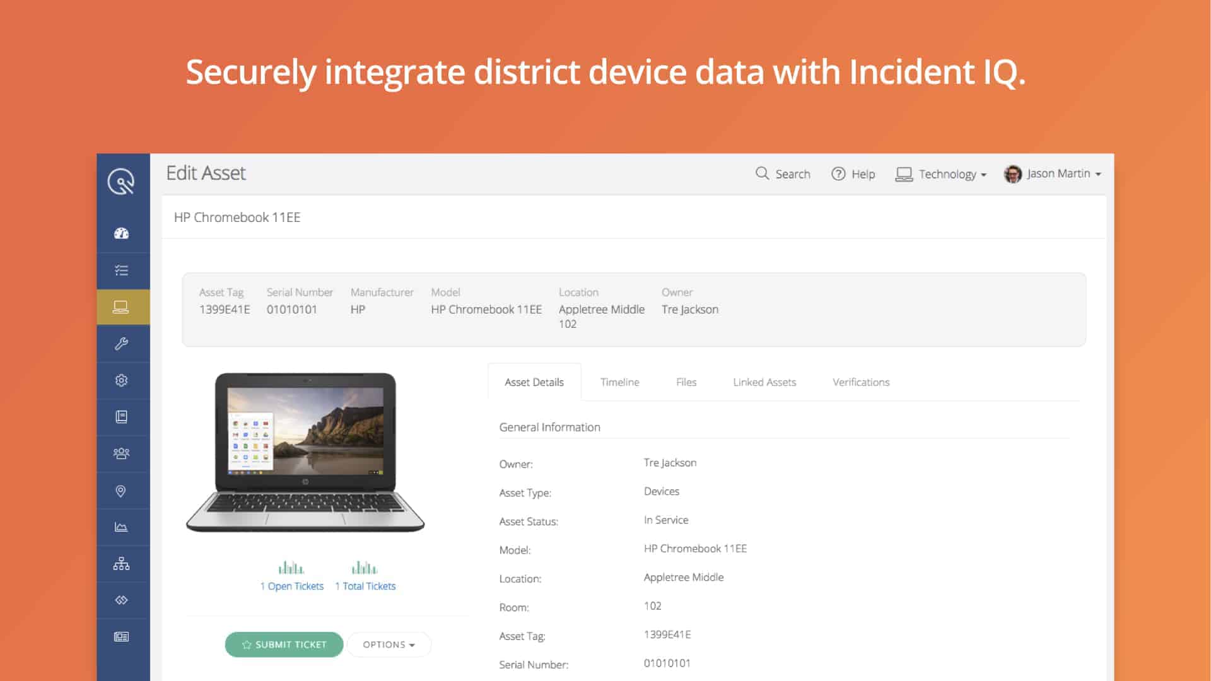
Task: Select the Tickets checklist icon in sidebar
Action: pyautogui.click(x=121, y=271)
